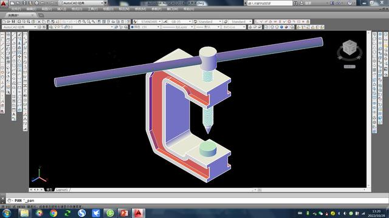The height and width of the screenshot is (218, 389).
Task: Click the ViewCube navigation widget
Action: [x=349, y=50]
